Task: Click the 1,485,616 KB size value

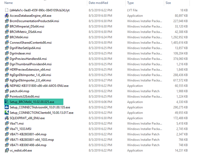Action: coord(179,42)
